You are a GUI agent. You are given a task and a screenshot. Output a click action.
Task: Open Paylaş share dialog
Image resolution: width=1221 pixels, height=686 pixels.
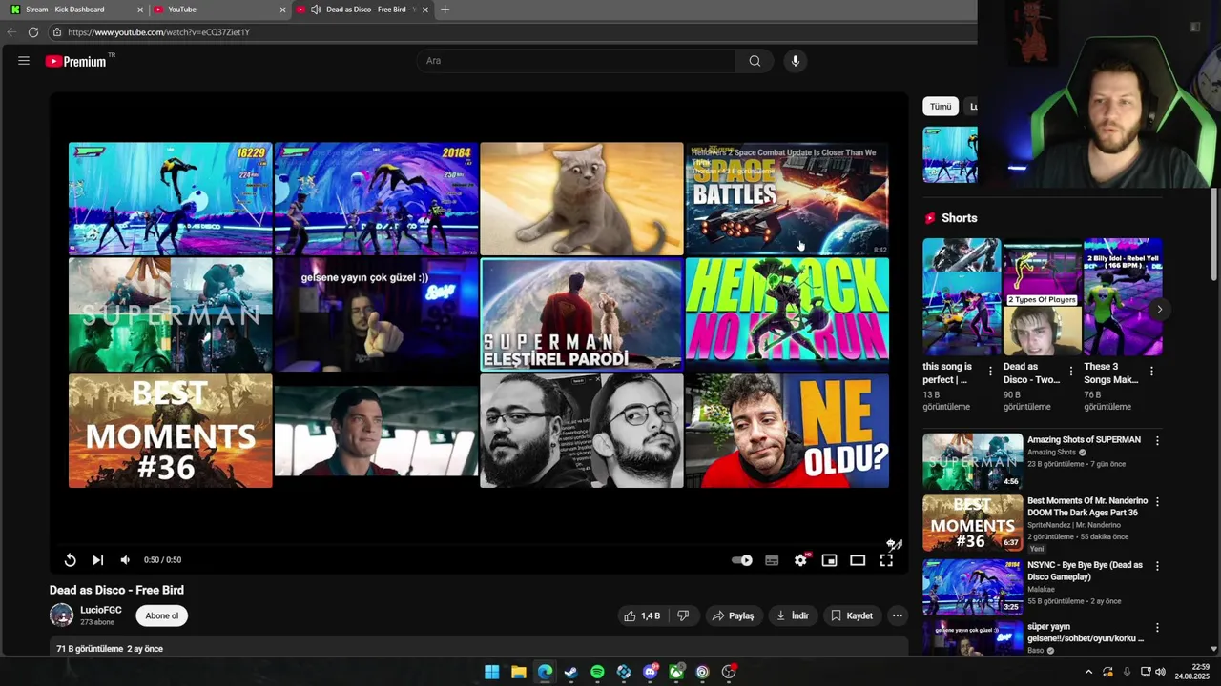click(733, 615)
